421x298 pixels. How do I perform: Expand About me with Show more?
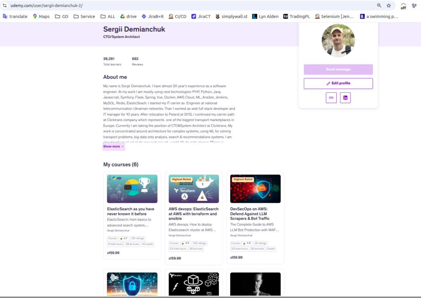tap(113, 147)
